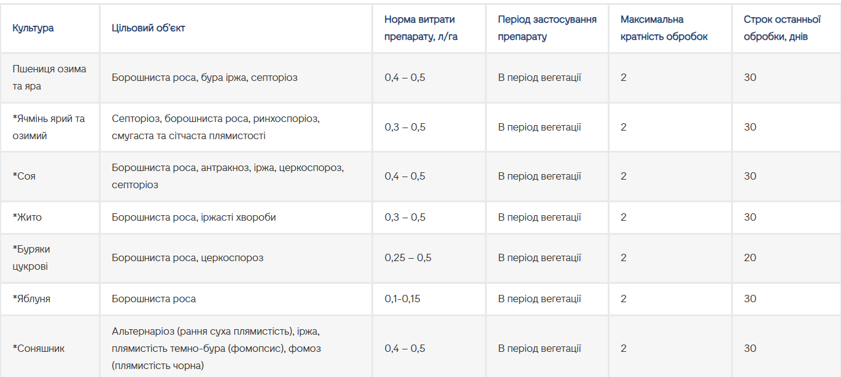Click 'Максимальна кратність обробок' header
The width and height of the screenshot is (841, 377).
point(670,28)
